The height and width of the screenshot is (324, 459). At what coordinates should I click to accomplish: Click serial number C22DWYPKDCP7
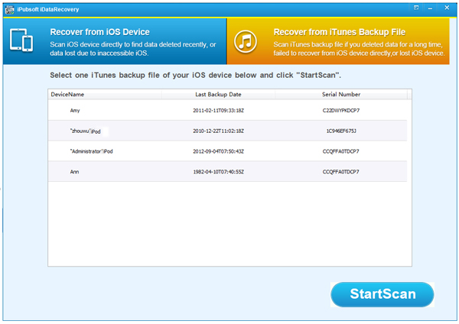(341, 111)
